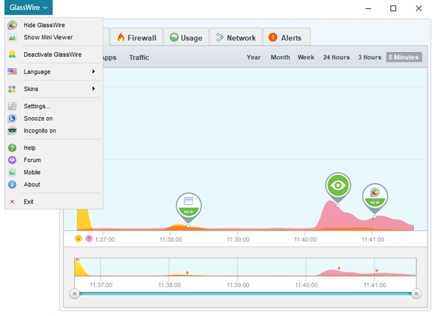Select the Mobile menu entry
436x316 pixels.
54,172
